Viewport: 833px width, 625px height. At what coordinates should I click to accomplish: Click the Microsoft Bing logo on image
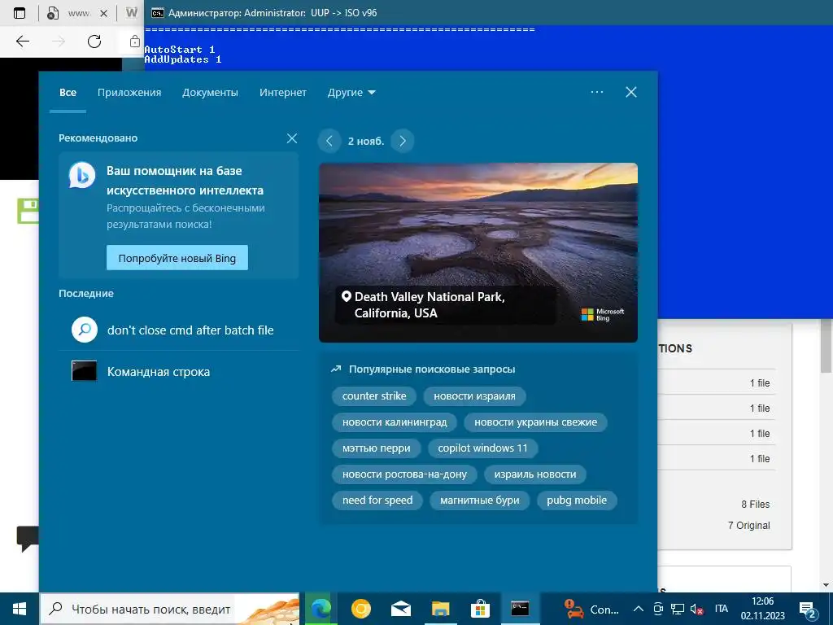(603, 315)
